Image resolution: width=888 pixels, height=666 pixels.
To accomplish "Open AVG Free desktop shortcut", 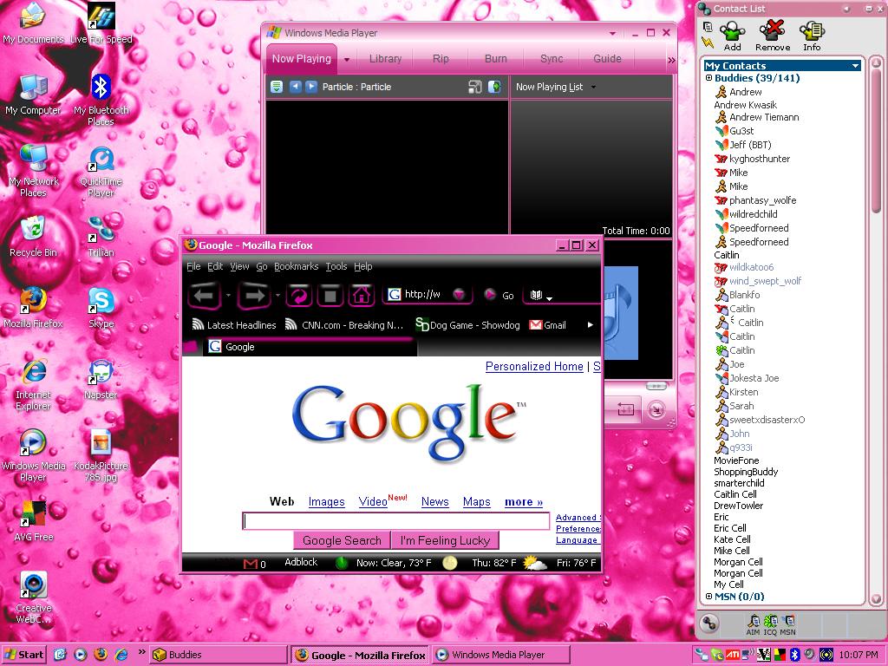I will (x=34, y=521).
